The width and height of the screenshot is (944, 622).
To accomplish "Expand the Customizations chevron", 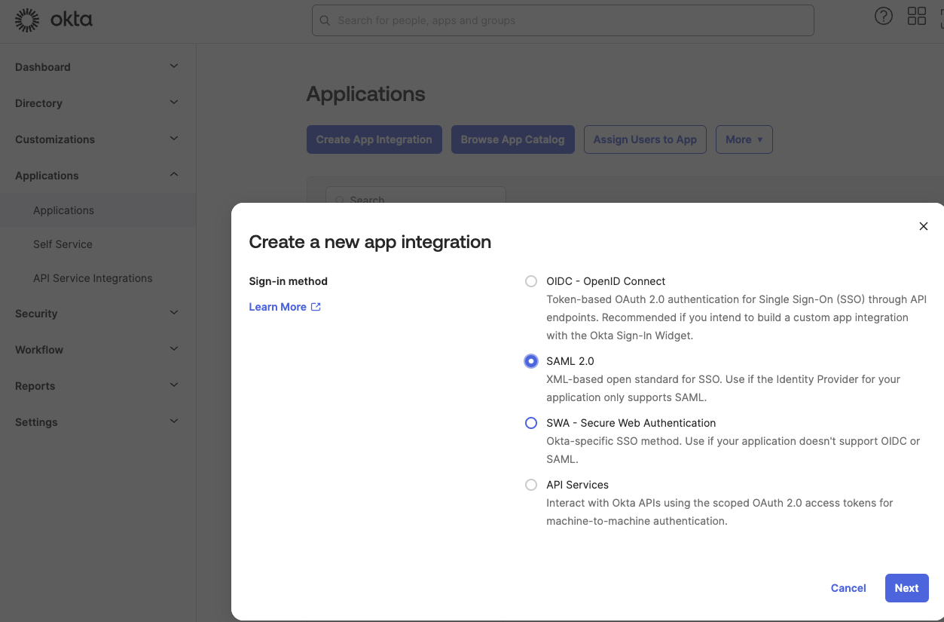I will point(174,139).
